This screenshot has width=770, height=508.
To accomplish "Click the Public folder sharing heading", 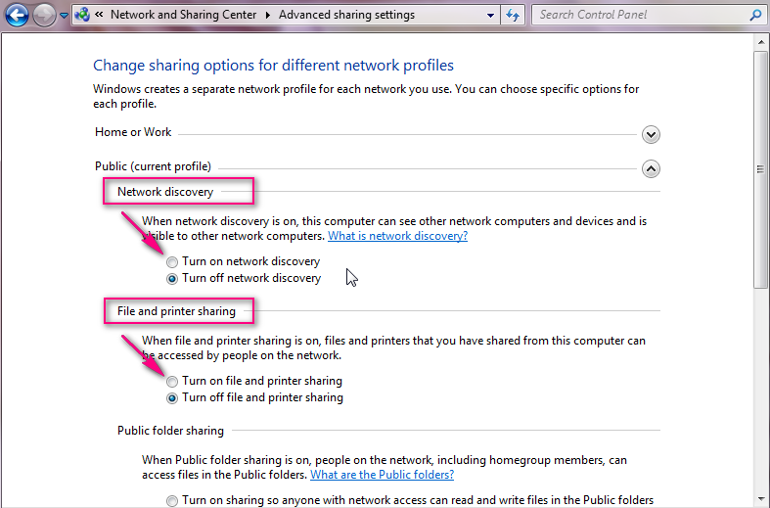I will pos(170,431).
